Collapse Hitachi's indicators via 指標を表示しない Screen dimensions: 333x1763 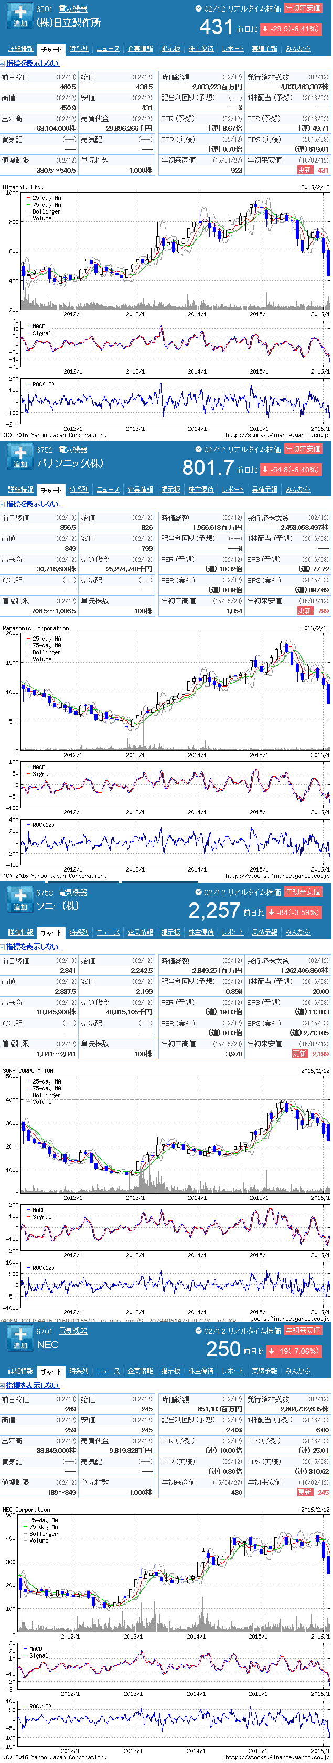pos(32,63)
